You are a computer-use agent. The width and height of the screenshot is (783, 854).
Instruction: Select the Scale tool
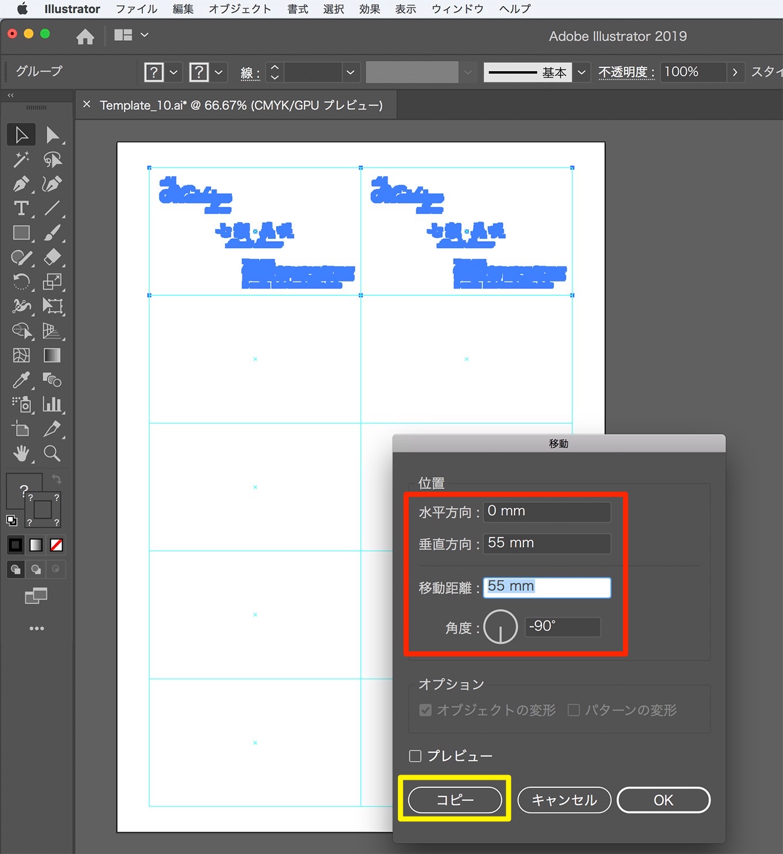[x=52, y=281]
